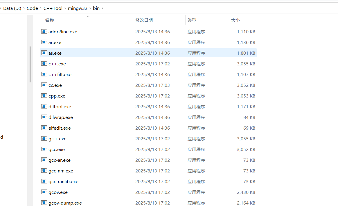Expand the chevron after C++Tool
The width and height of the screenshot is (338, 206).
click(x=65, y=8)
